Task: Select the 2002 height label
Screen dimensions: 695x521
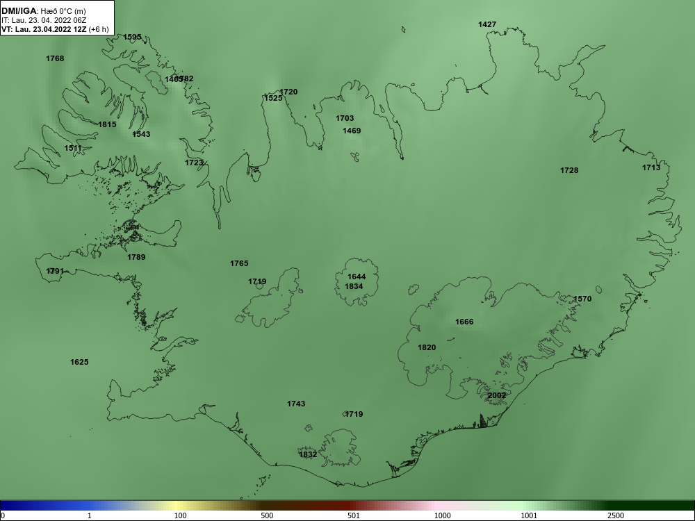Action: (497, 395)
